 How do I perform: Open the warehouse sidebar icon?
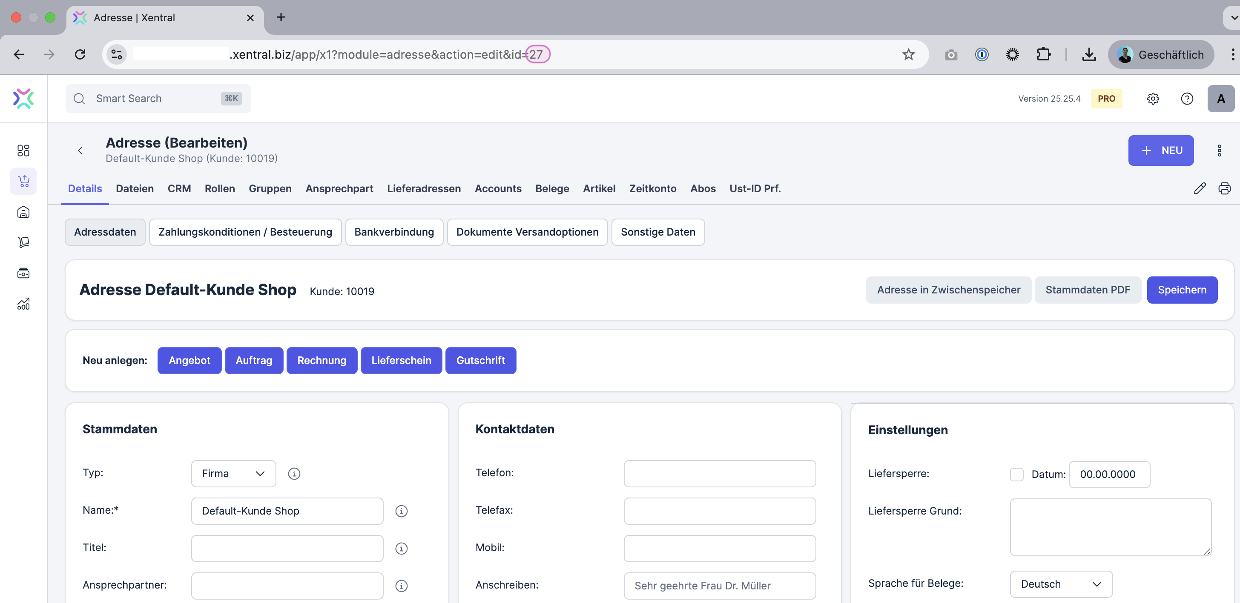coord(23,212)
